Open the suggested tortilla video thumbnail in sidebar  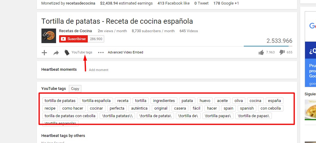click(x=310, y=110)
